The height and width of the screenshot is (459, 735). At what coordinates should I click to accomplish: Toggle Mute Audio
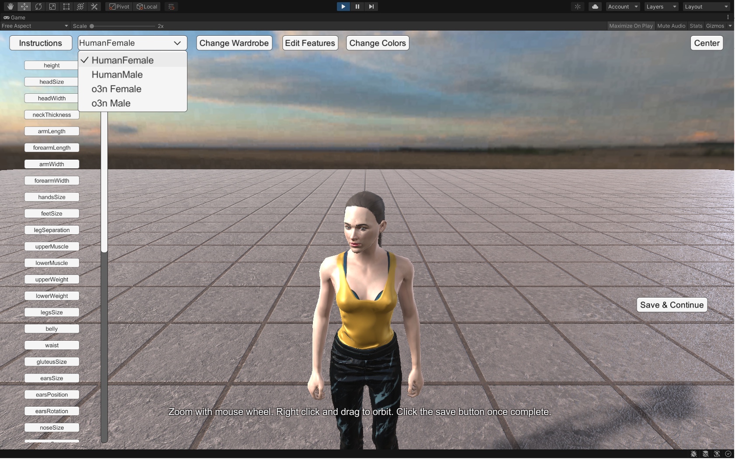tap(671, 26)
